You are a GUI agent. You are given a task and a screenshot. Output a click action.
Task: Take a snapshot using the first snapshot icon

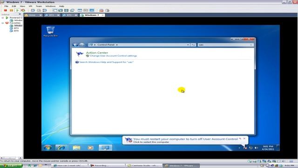(33, 10)
